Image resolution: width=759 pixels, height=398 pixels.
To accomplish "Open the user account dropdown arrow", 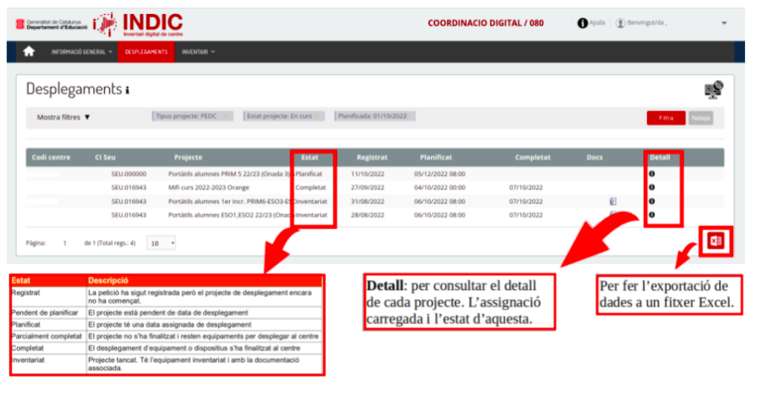I will coord(724,24).
